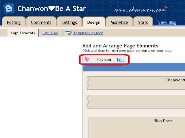Click the red heart beside www.chanwon.com
The height and width of the screenshot is (138, 185).
click(166, 7)
